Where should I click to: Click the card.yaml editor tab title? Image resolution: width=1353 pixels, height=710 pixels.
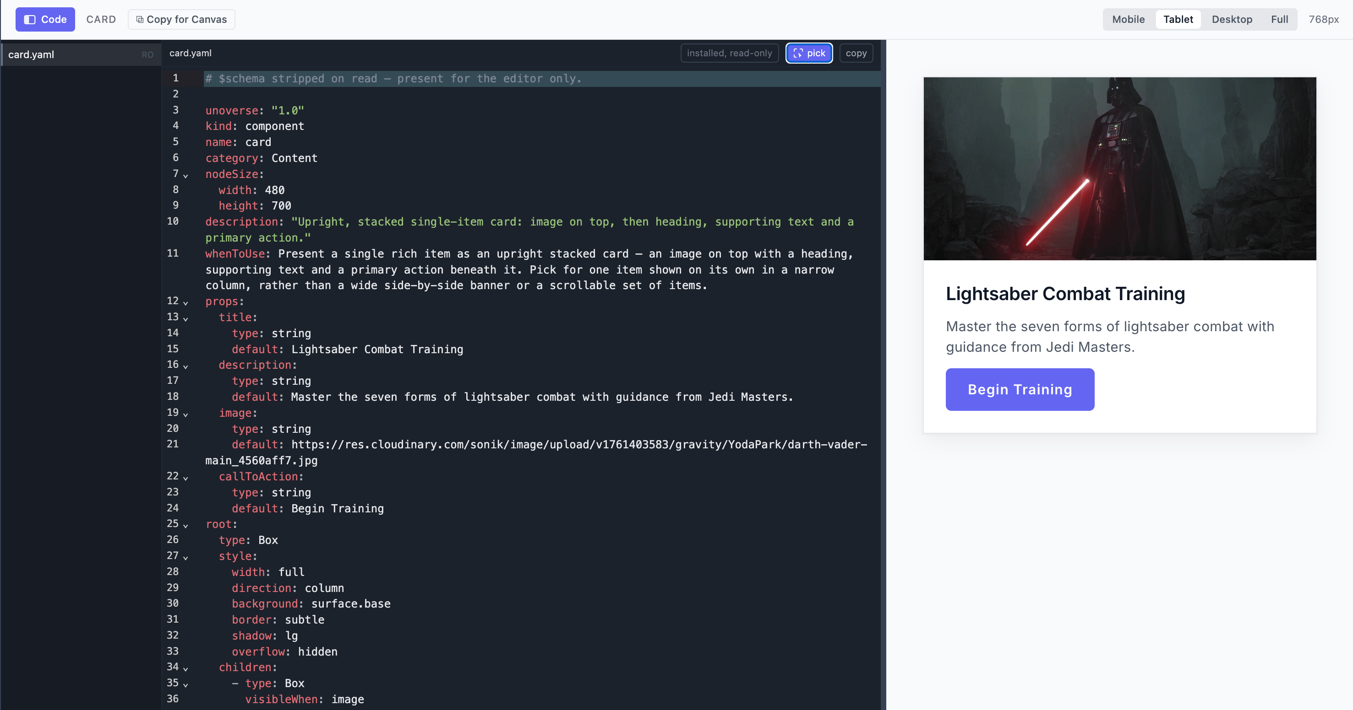click(190, 53)
